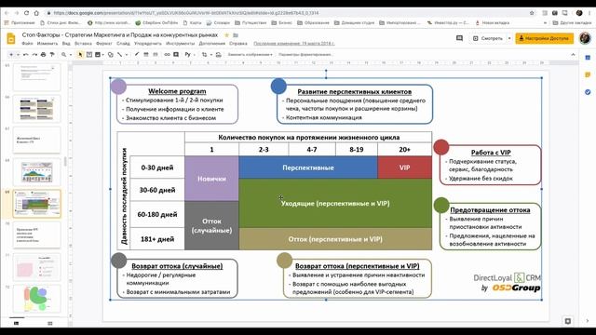Open Tasks side panel icon

[x=588, y=92]
